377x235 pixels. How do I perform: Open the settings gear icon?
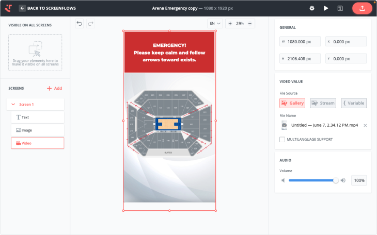(312, 8)
